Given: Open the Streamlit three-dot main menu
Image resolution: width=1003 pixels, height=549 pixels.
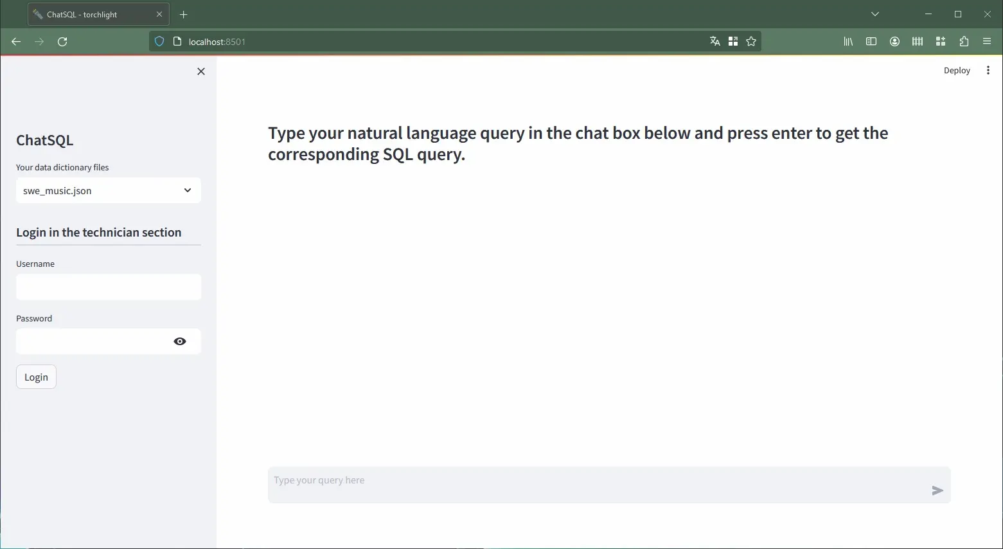Looking at the screenshot, I should point(988,71).
